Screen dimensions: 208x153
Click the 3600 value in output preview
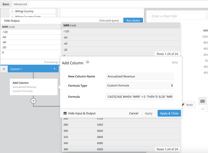click(100, 131)
